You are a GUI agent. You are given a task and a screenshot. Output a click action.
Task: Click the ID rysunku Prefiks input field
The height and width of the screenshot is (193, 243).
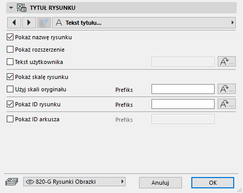[183, 104]
